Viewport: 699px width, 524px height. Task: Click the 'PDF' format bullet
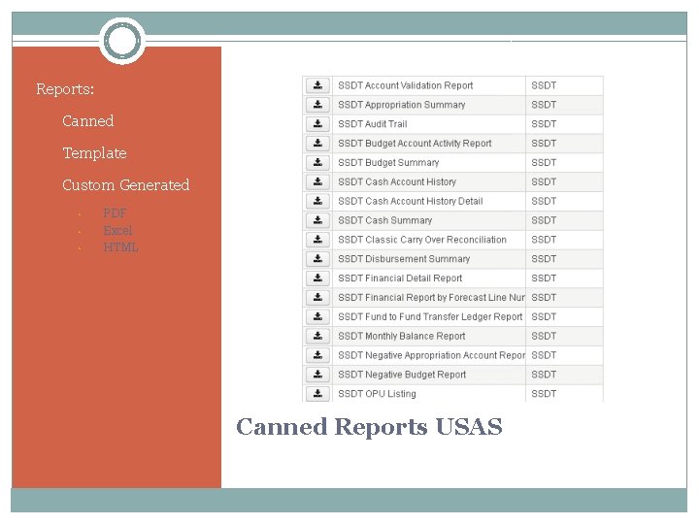[115, 213]
